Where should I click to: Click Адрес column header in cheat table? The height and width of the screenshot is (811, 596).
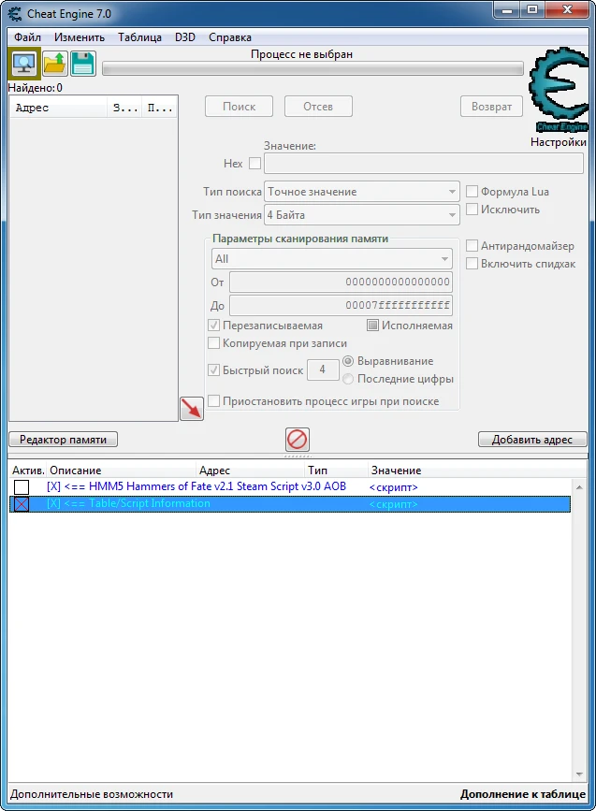(x=251, y=471)
